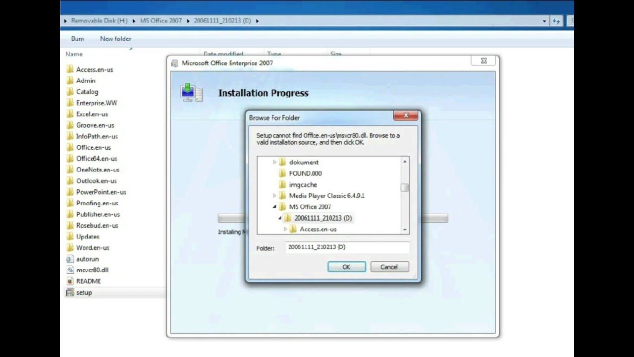Click the Rosebud.en-us folder icon
This screenshot has height=357, width=634.
[x=70, y=226]
